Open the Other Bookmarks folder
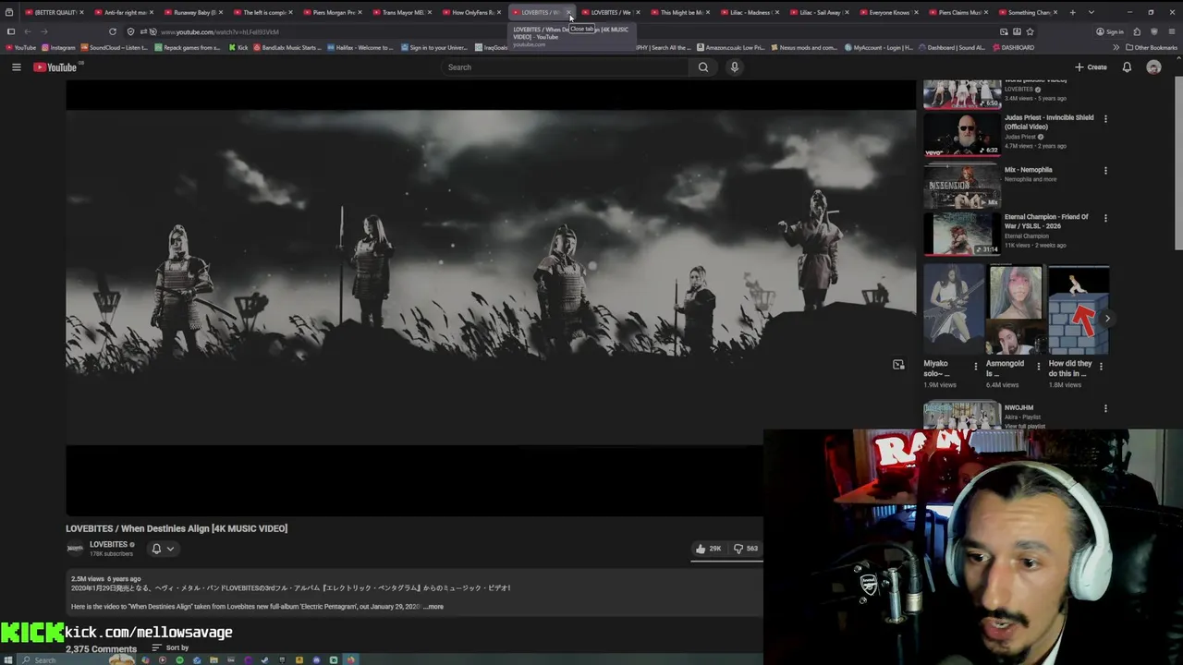The height and width of the screenshot is (665, 1183). (1151, 47)
